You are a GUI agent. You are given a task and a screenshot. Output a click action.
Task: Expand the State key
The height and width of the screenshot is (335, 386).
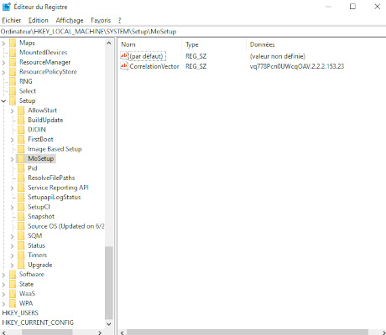(3, 285)
